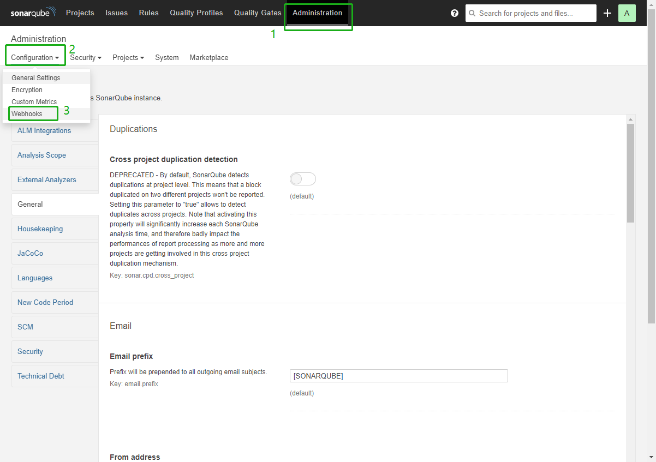
Task: Select the Housekeeping settings category
Action: pos(41,229)
